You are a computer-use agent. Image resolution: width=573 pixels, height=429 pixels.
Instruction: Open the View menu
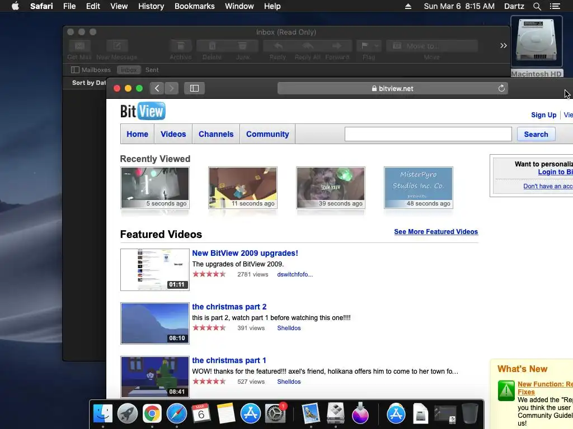(119, 6)
